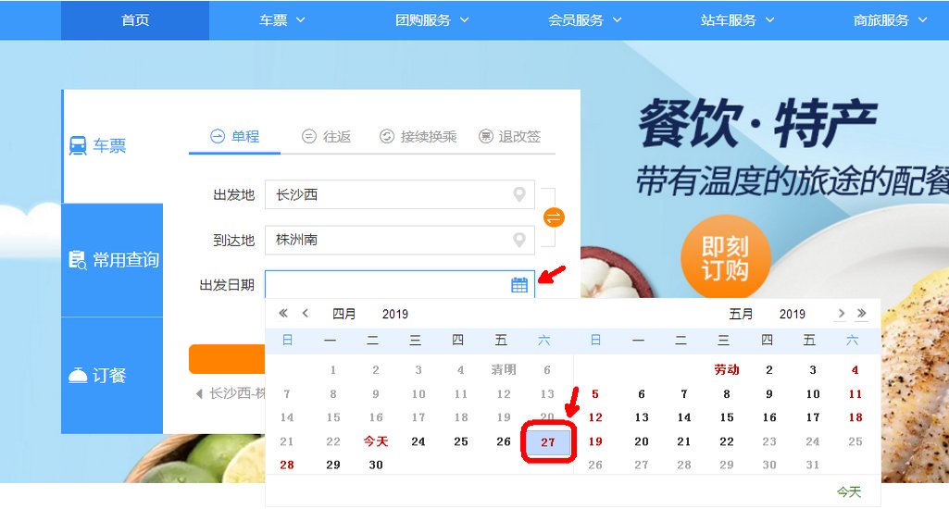Open 常用查询 sidebar section
This screenshot has height=509, width=949.
point(113,260)
